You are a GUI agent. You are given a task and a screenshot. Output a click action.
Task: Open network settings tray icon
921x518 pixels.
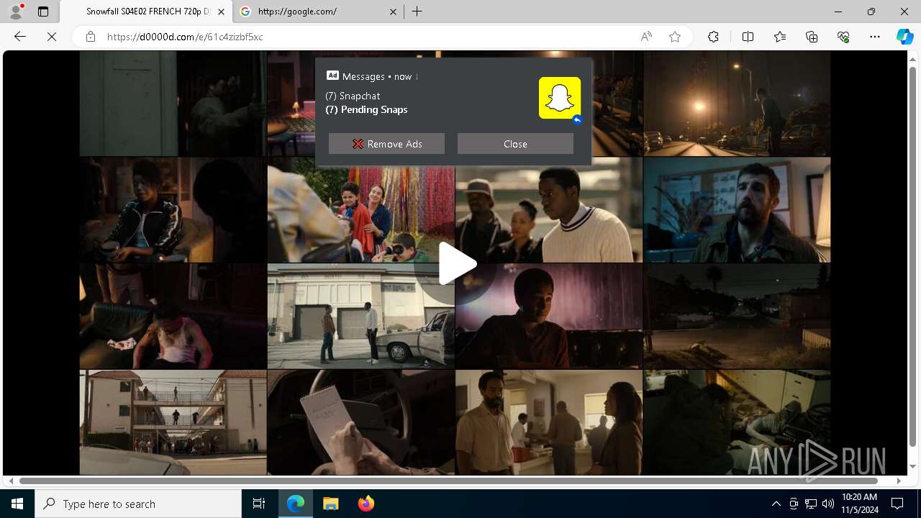(x=811, y=504)
